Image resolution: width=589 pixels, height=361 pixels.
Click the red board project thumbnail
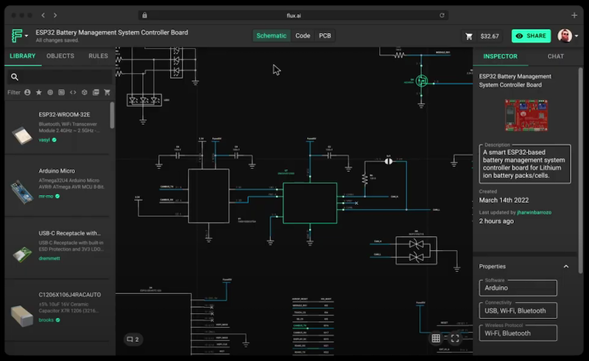(526, 115)
